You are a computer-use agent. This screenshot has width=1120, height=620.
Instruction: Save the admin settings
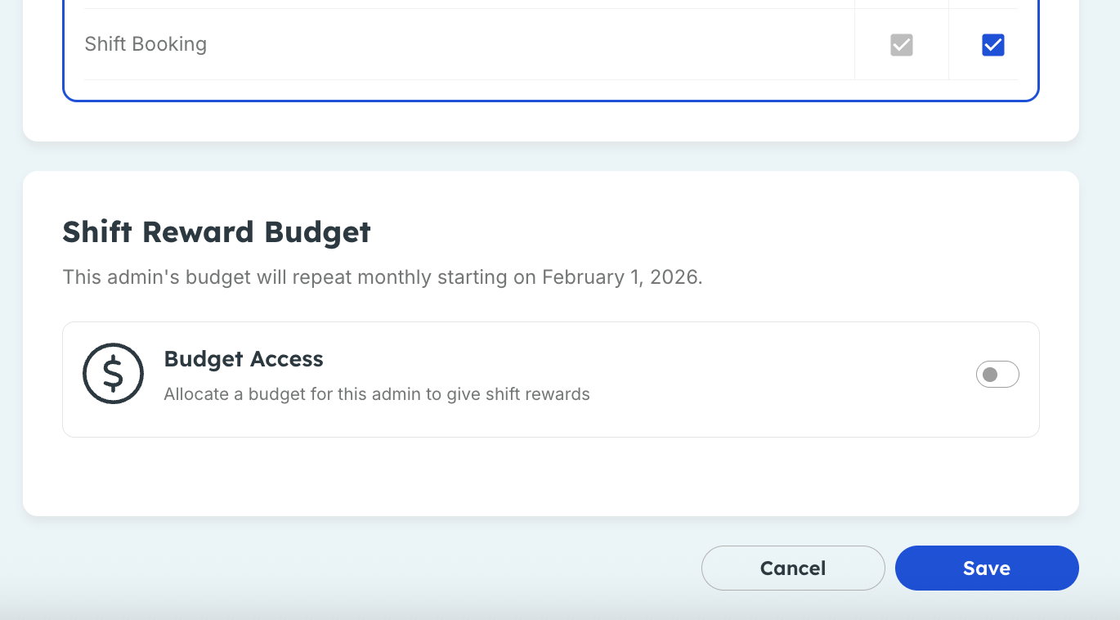pos(987,568)
